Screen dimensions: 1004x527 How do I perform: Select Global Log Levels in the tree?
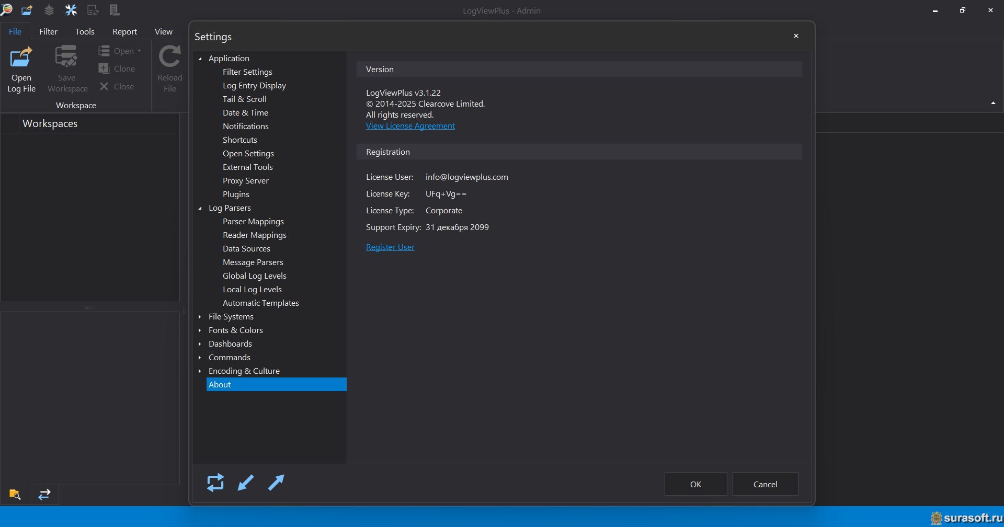point(254,276)
